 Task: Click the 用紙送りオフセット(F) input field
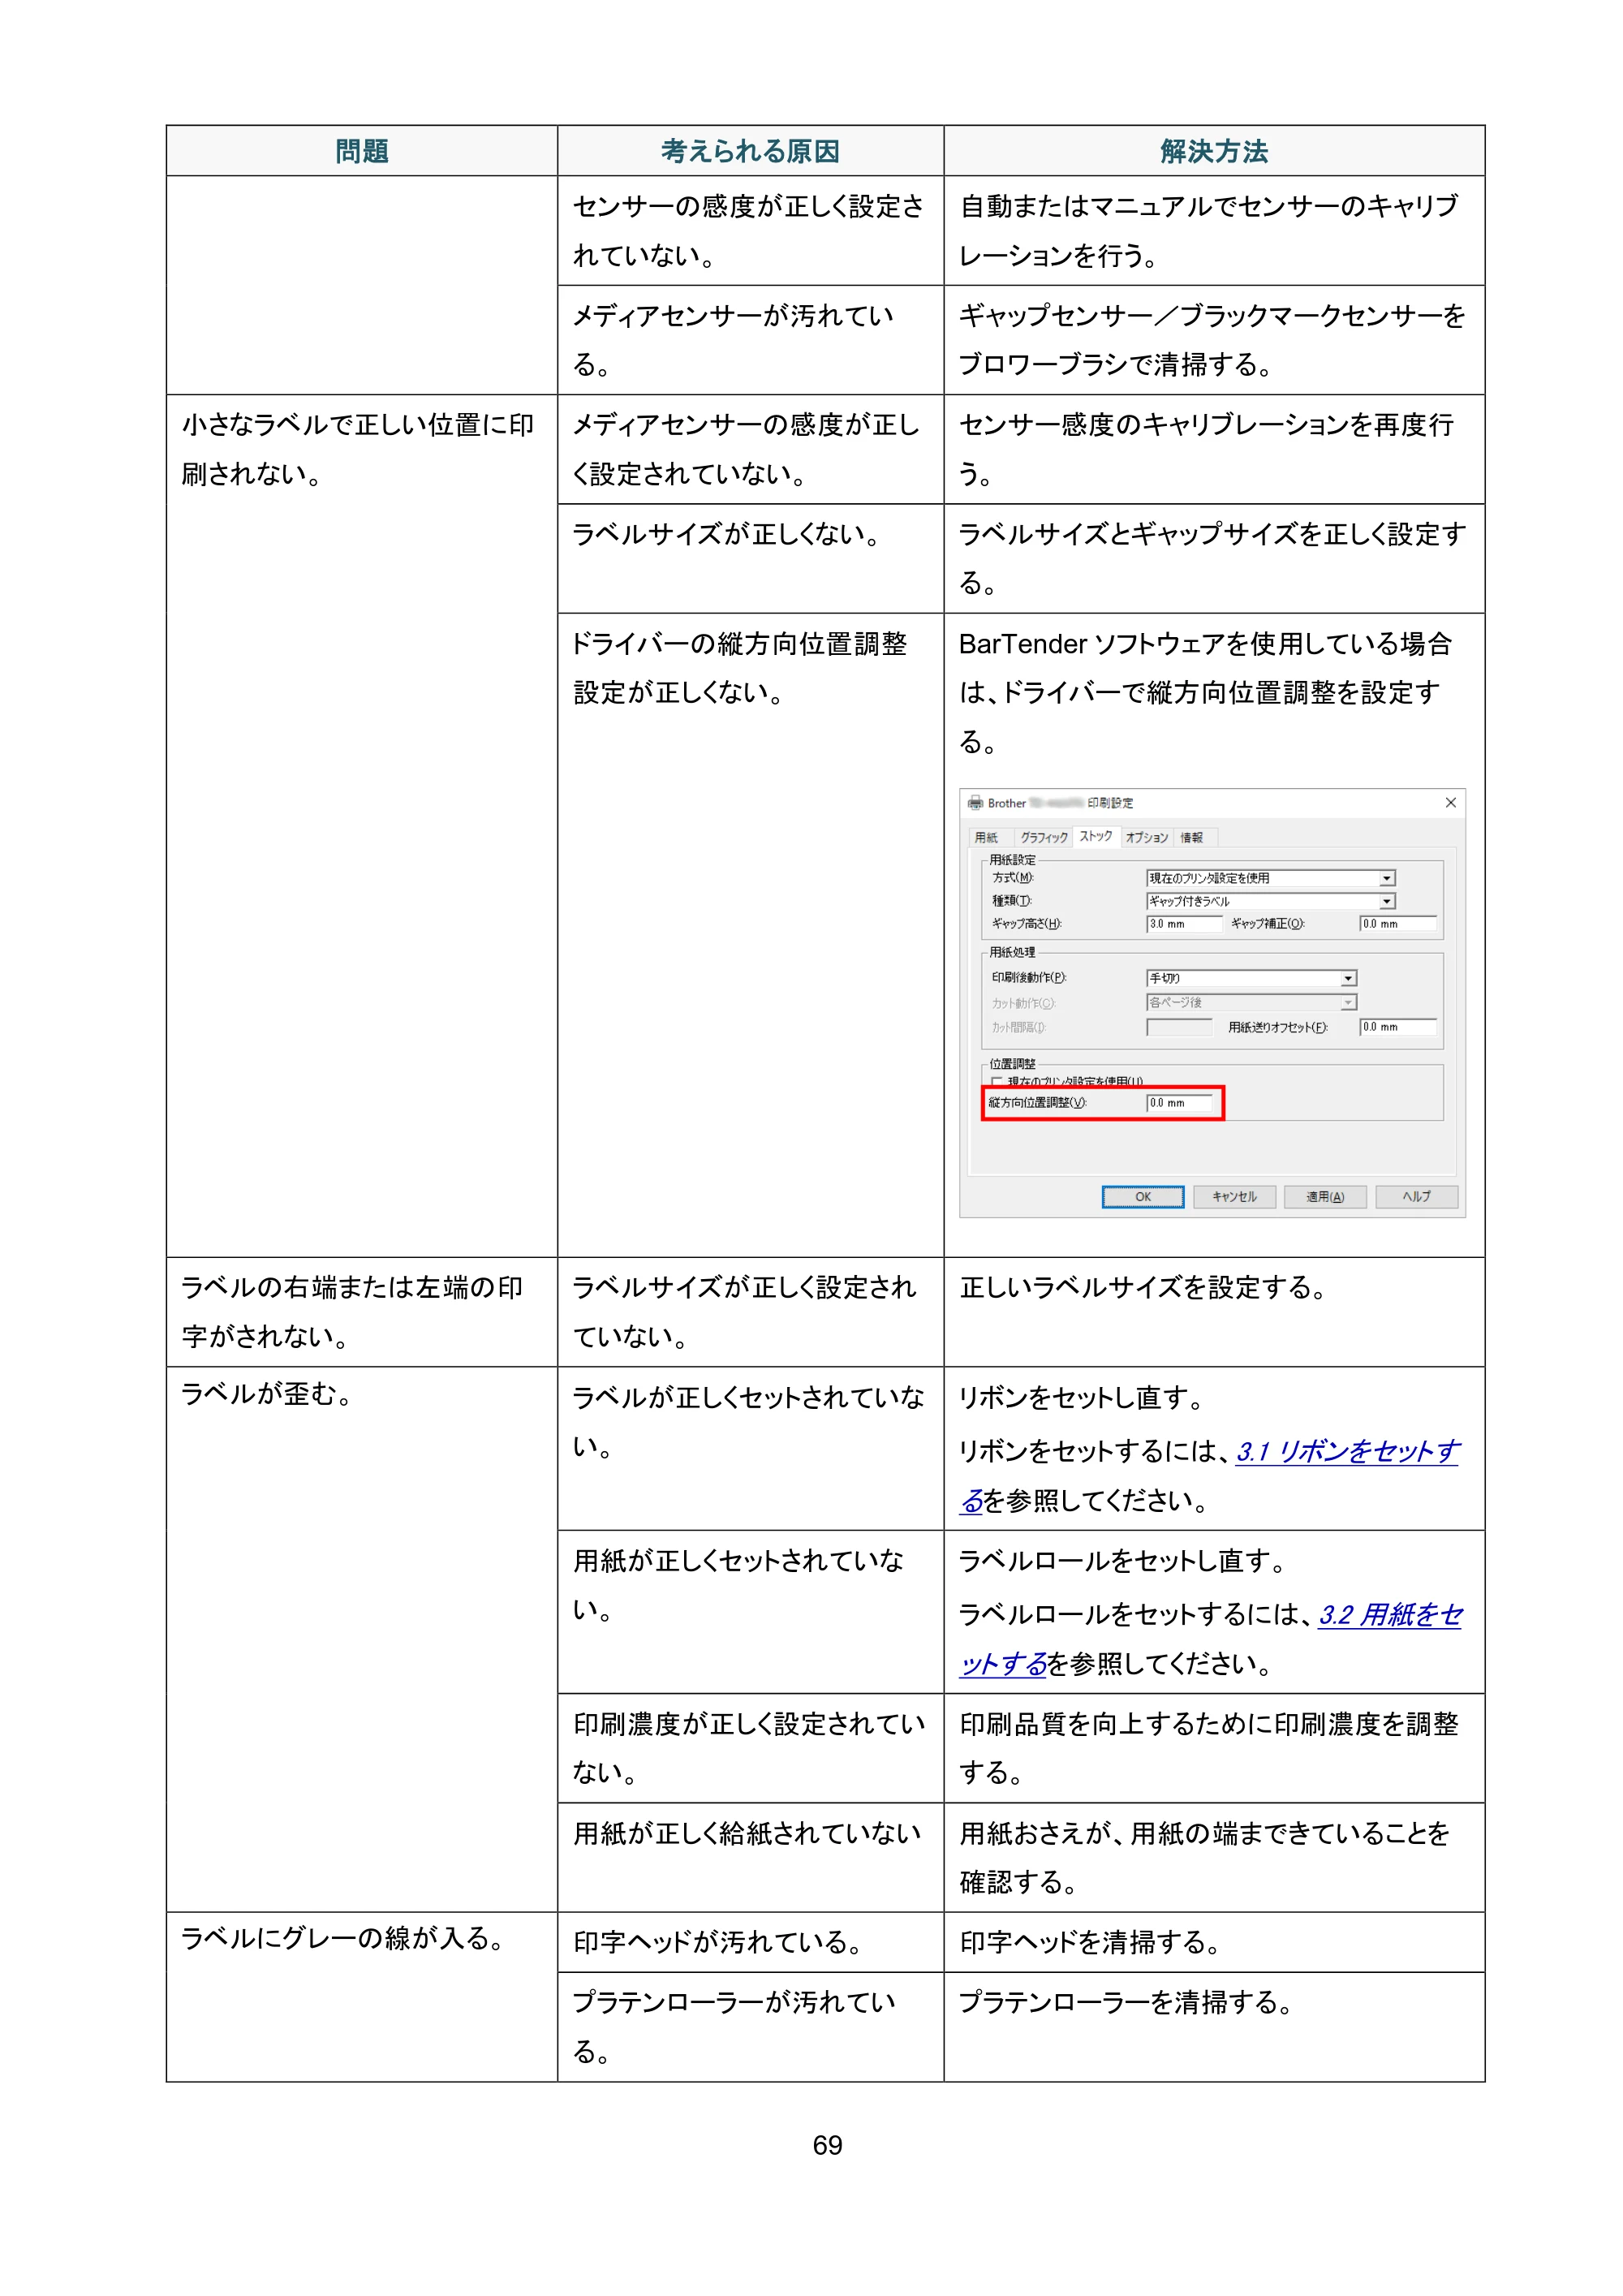[1397, 1027]
